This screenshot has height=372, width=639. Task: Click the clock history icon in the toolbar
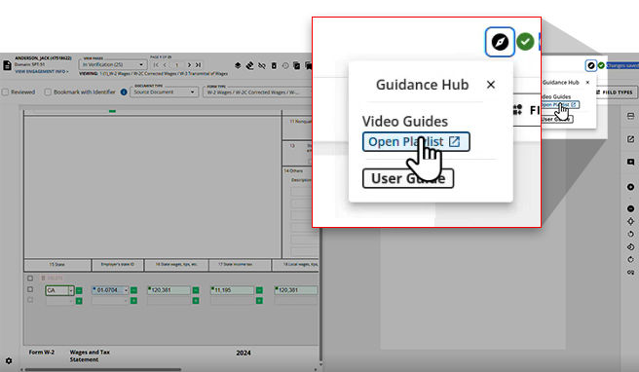285,65
